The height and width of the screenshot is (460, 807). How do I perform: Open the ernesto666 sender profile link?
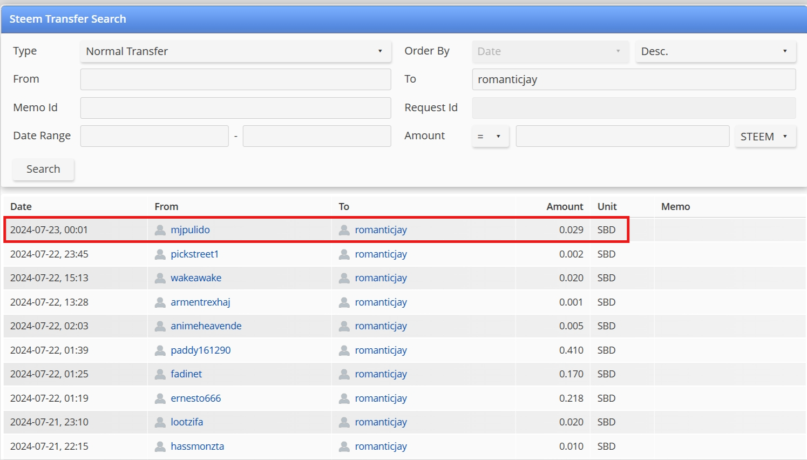pos(196,398)
